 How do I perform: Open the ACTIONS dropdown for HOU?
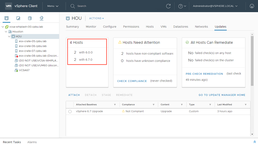96,18
